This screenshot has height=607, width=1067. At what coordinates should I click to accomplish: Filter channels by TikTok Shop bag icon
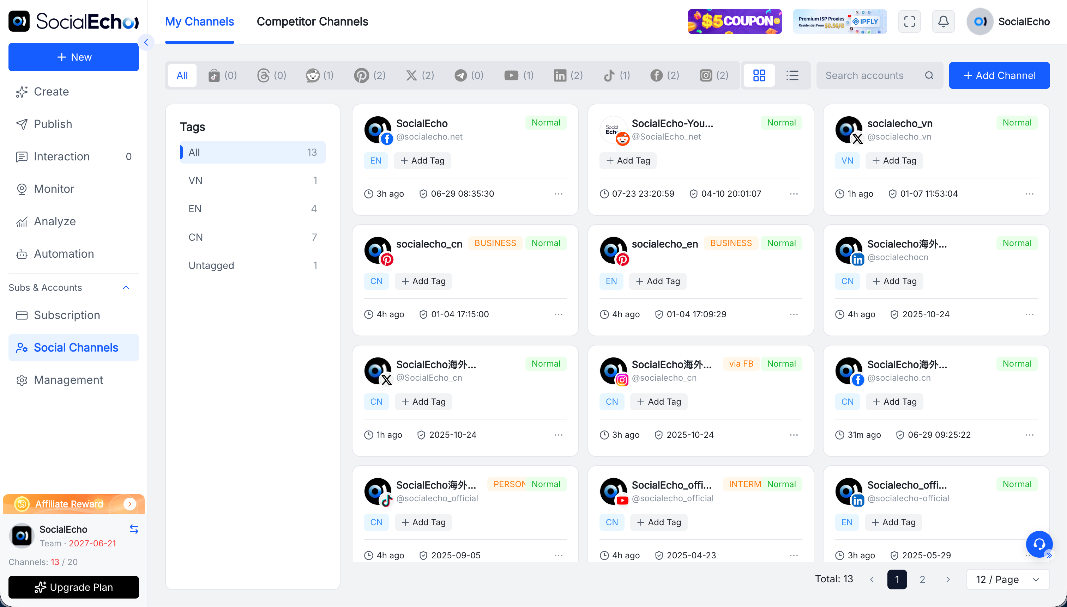(223, 75)
